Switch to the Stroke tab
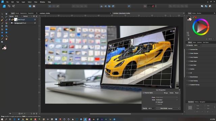216x121 pixels. point(194,13)
